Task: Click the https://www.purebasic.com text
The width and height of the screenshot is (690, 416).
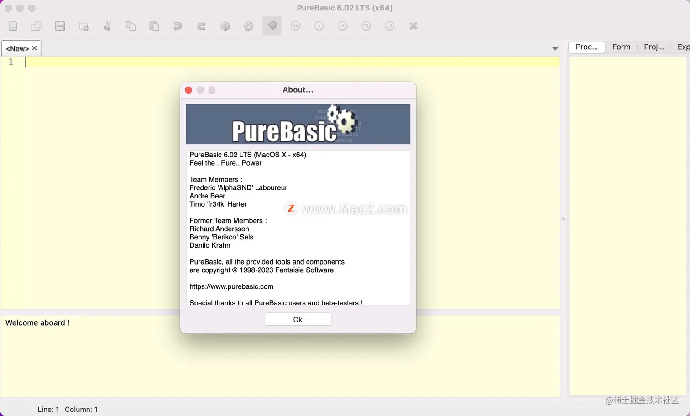Action: (x=231, y=286)
